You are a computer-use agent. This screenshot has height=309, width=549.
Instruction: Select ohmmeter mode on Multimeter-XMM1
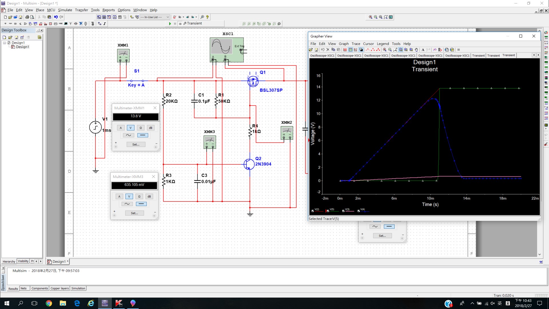point(141,128)
